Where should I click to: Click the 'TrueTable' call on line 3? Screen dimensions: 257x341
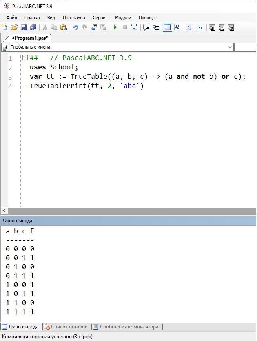[89, 77]
